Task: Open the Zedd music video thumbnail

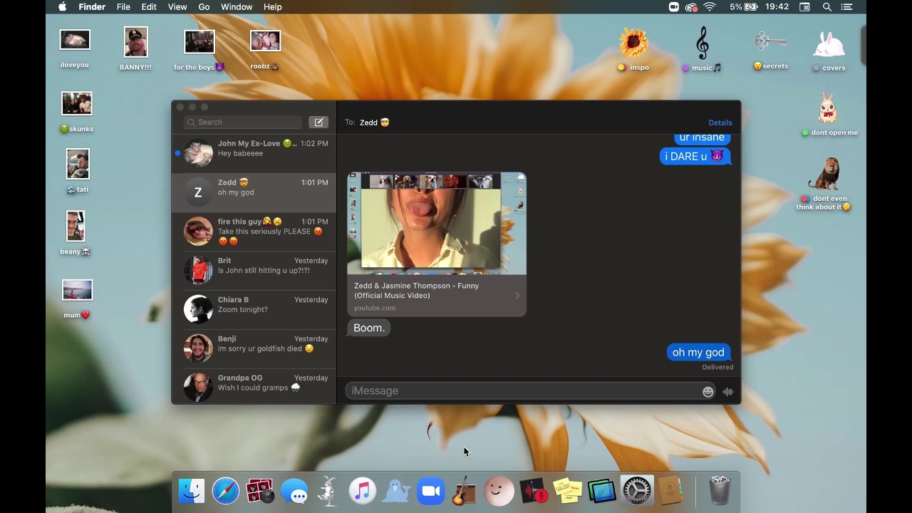Action: click(436, 224)
